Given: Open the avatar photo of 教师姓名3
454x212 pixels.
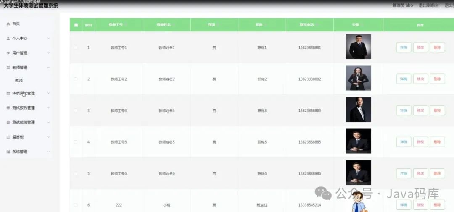Looking at the screenshot, I should pyautogui.click(x=359, y=110).
